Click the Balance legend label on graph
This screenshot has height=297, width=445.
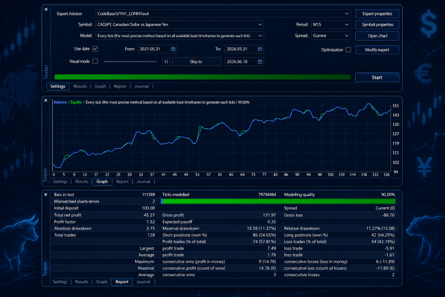point(60,102)
